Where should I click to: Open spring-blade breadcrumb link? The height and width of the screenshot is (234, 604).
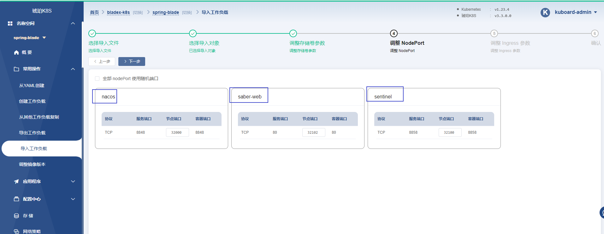point(166,12)
